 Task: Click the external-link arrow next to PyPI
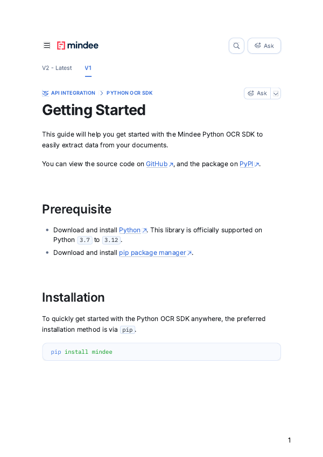coord(257,163)
